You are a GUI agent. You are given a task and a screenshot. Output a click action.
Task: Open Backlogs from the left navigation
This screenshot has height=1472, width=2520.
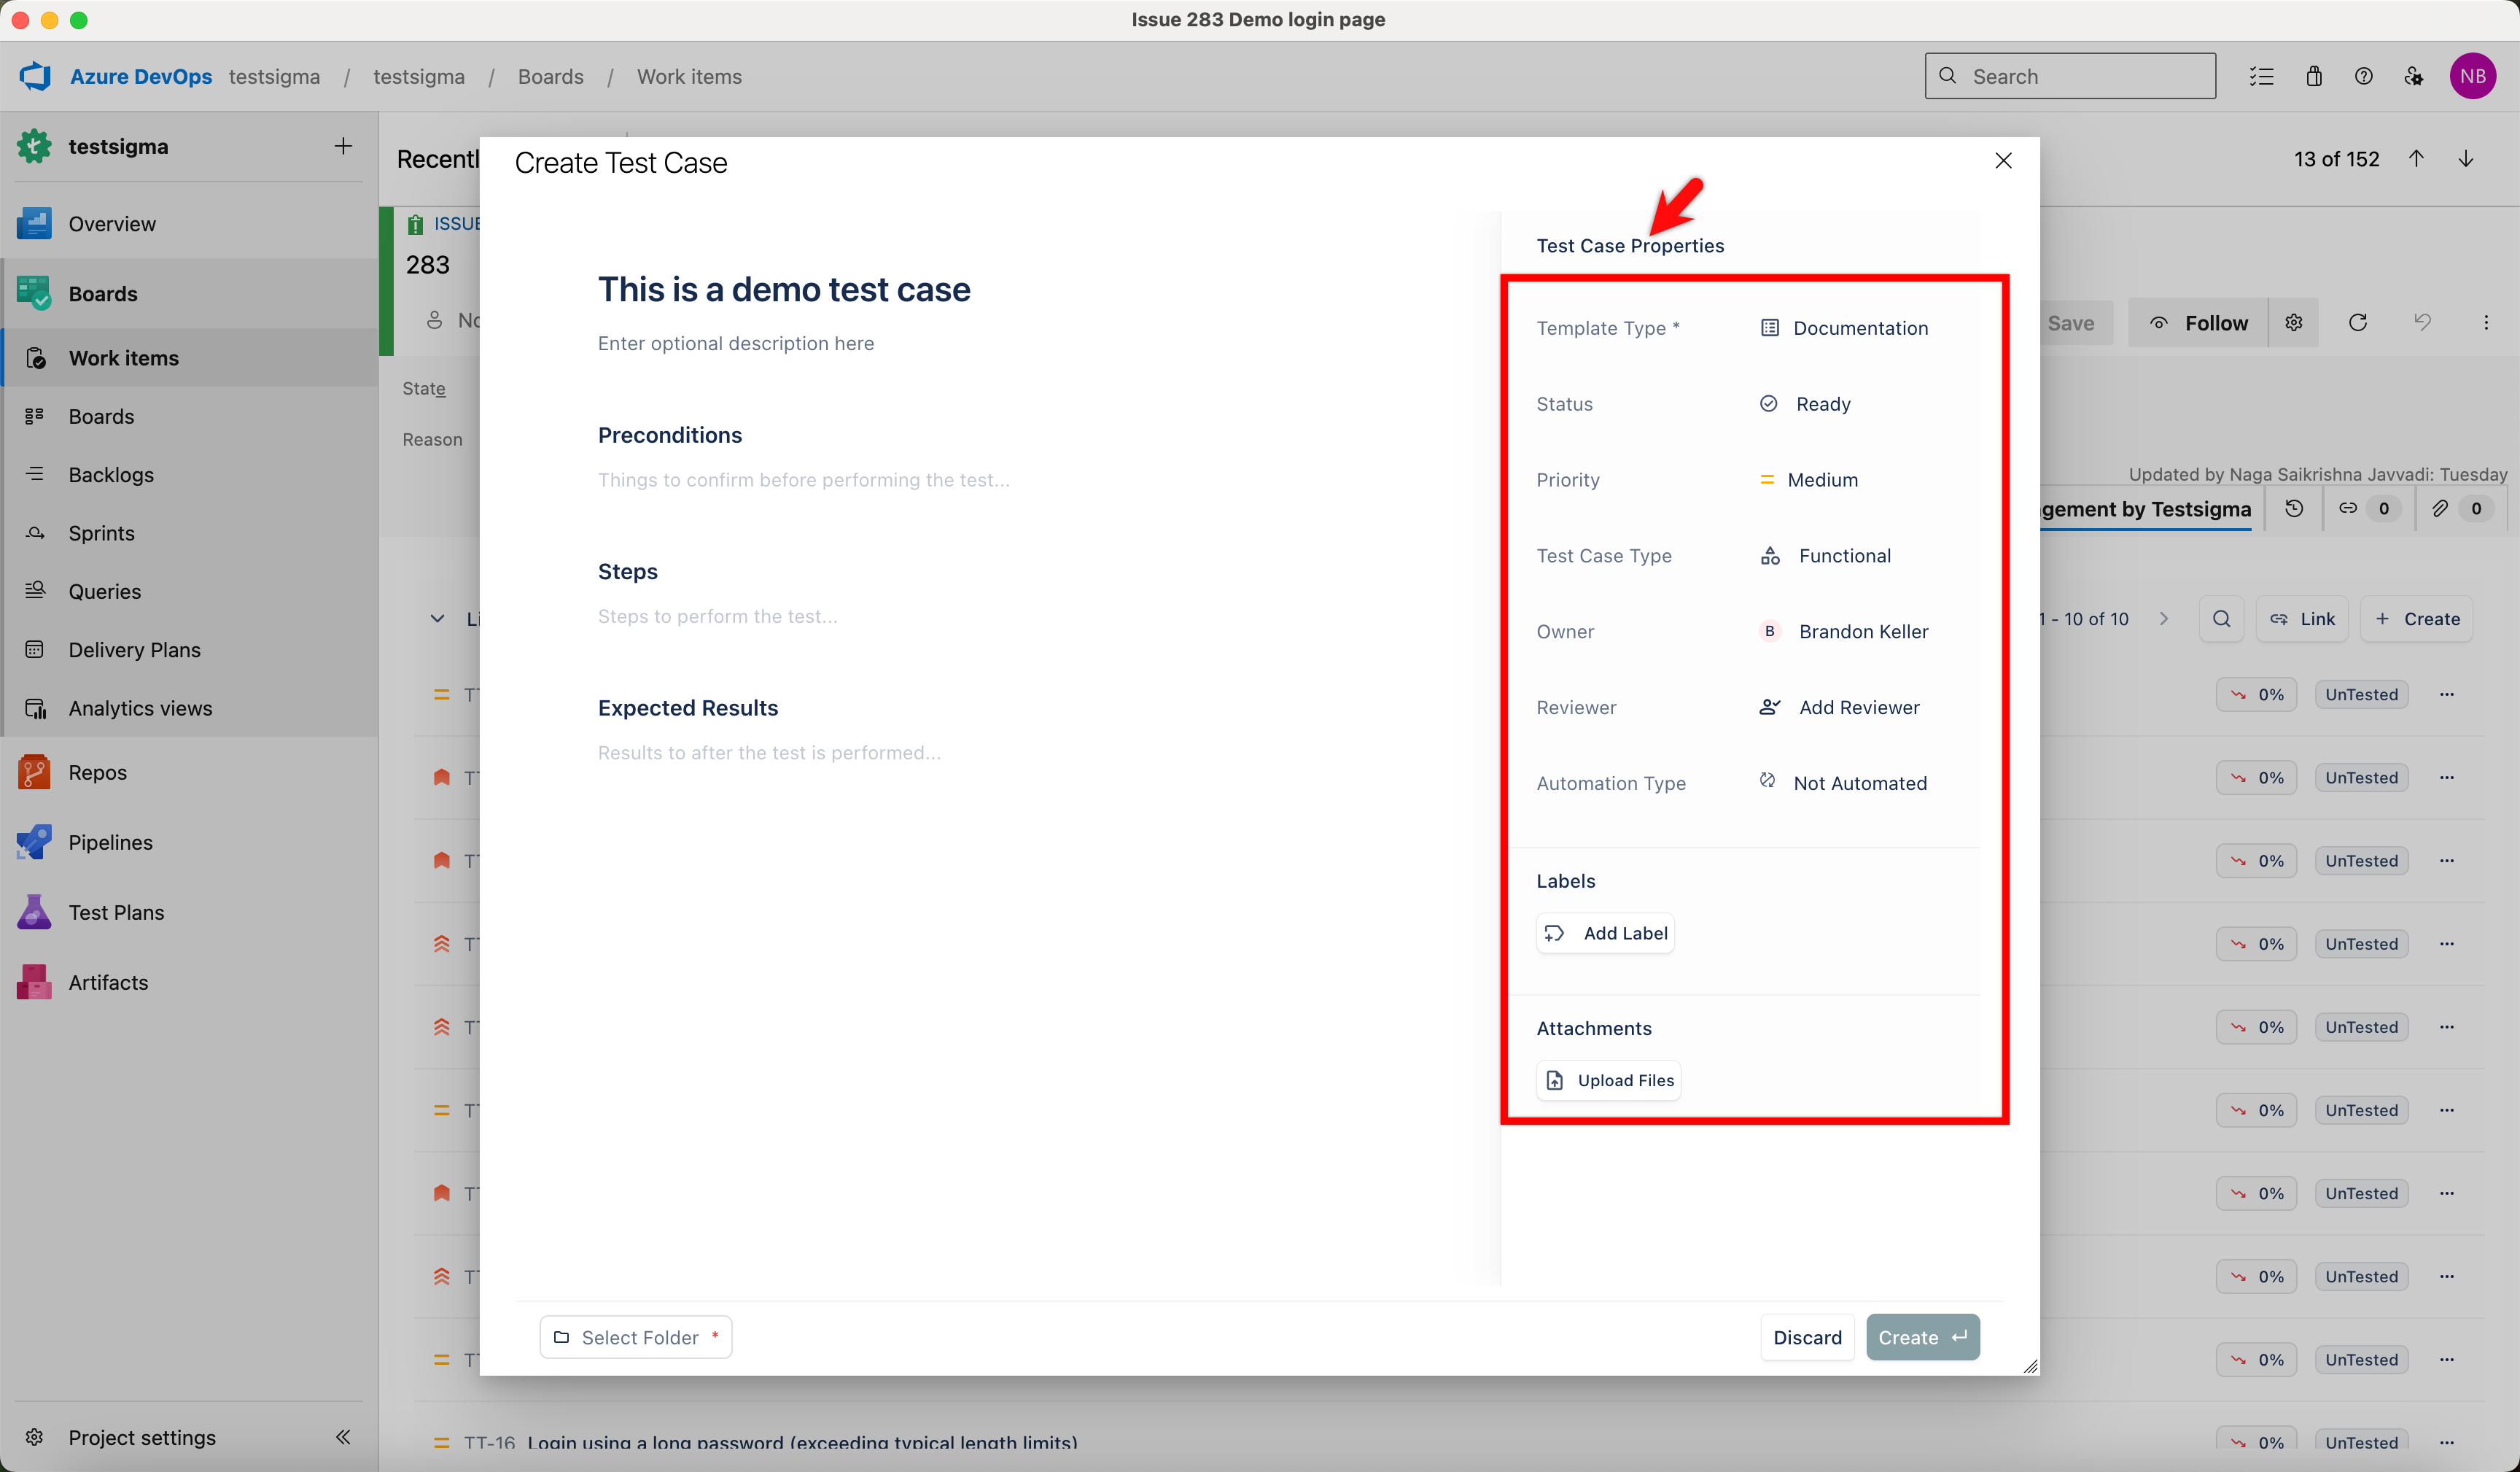pyautogui.click(x=110, y=474)
